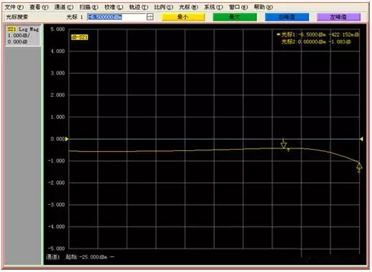Open the 查看 (V) menu
The width and height of the screenshot is (372, 272).
point(39,7)
